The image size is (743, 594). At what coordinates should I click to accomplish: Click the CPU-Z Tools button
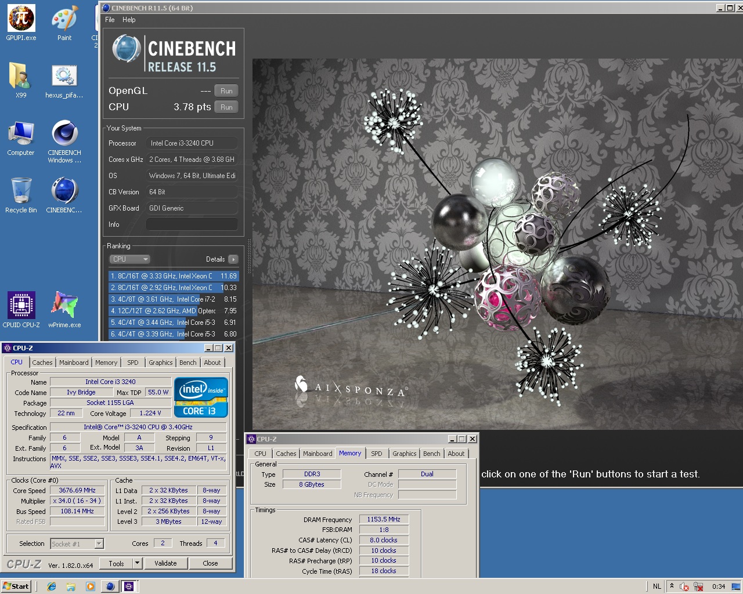tap(116, 563)
